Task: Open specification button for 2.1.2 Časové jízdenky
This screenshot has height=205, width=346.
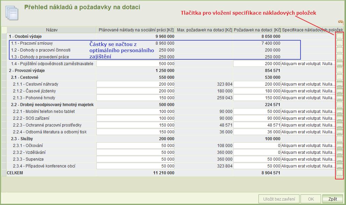Action: (x=340, y=91)
